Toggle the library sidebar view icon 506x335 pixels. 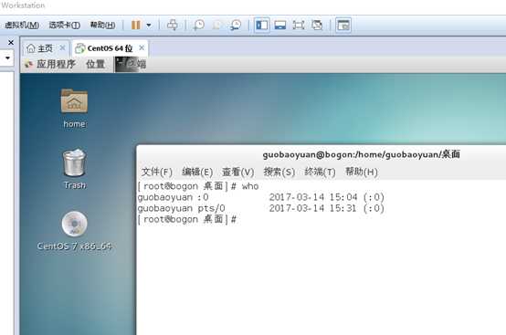[x=262, y=26]
